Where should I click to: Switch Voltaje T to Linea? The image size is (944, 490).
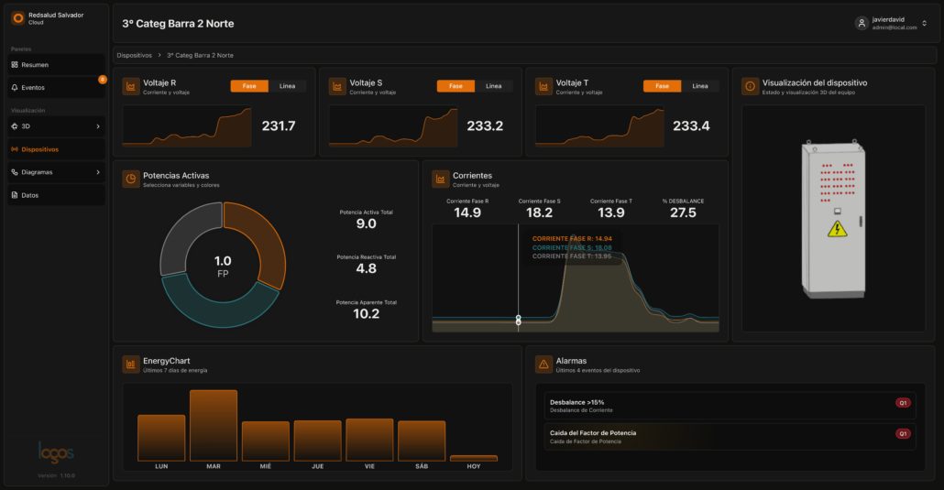coord(700,86)
